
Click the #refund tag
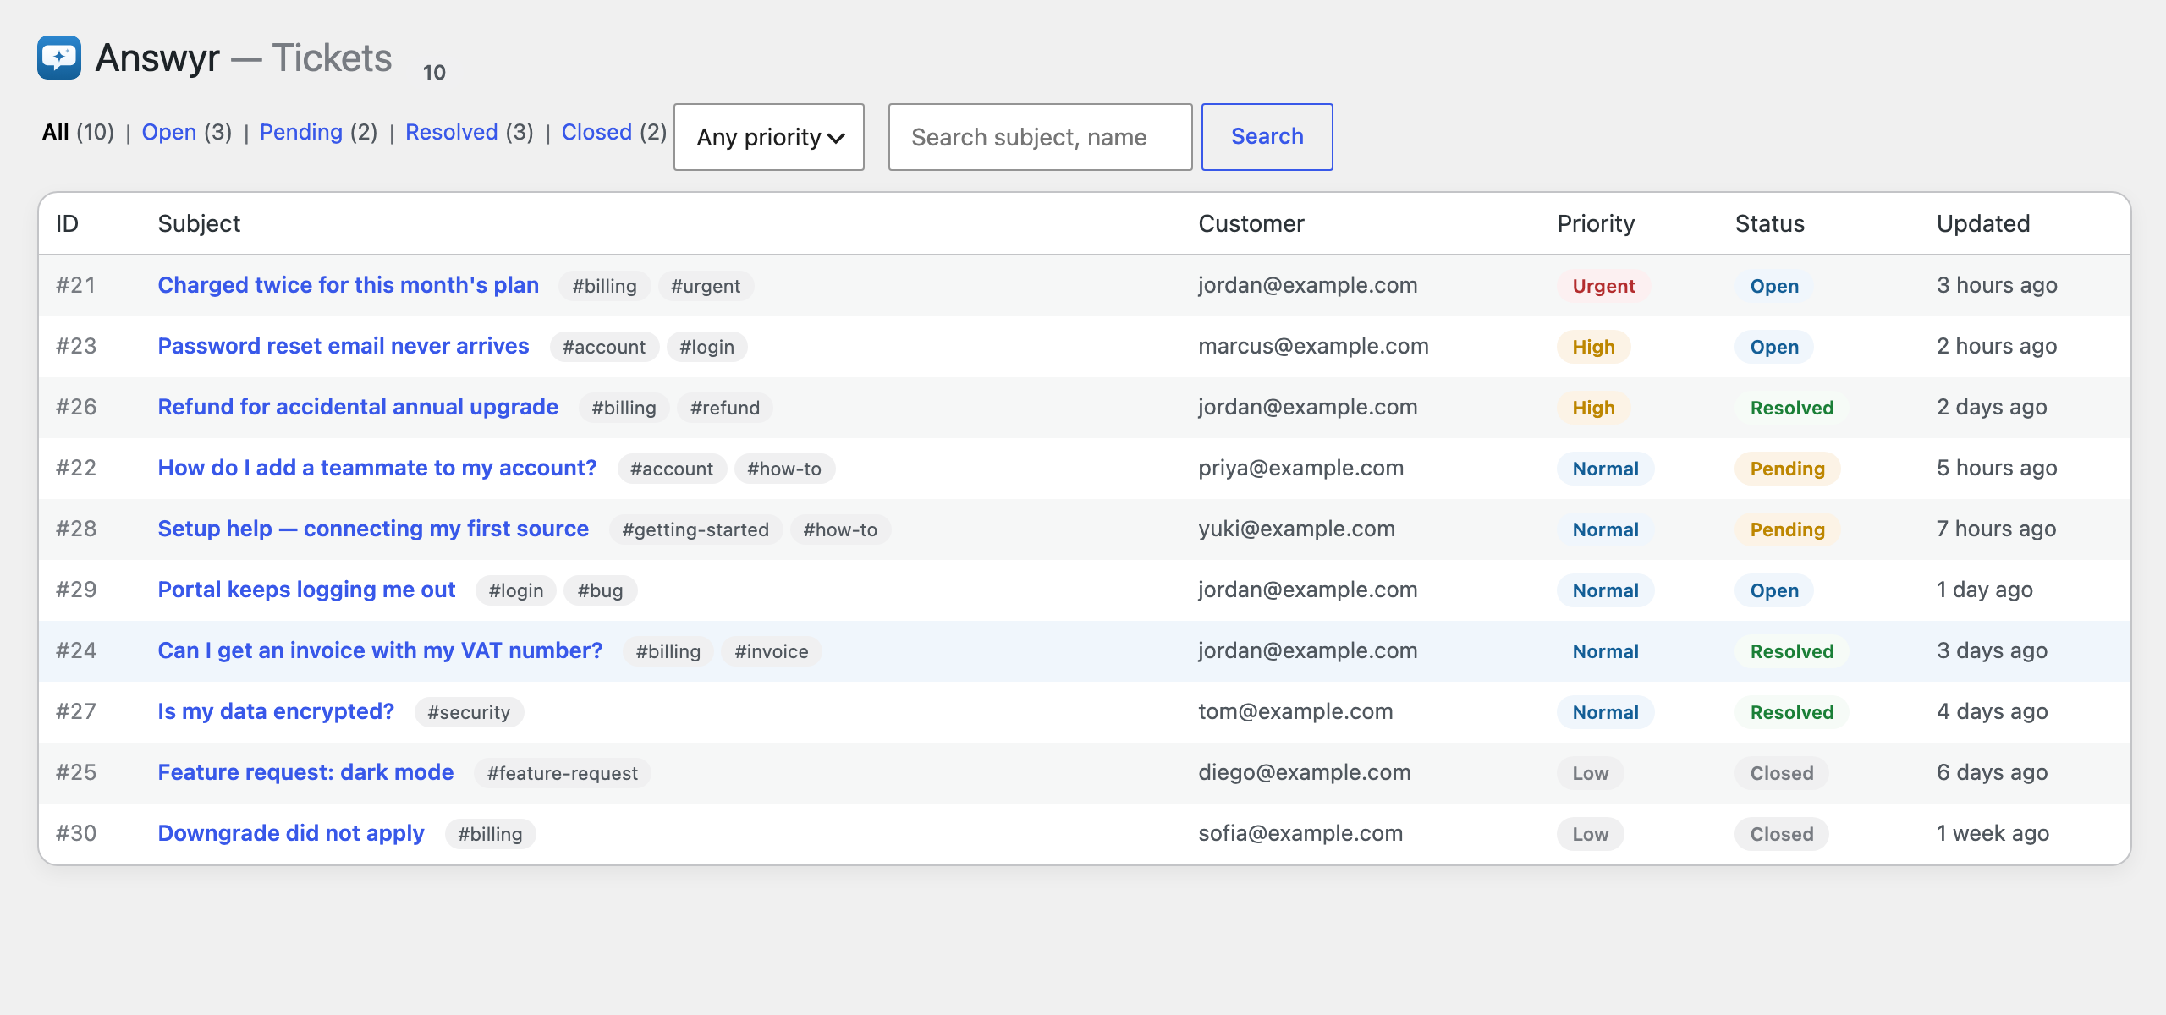pyautogui.click(x=724, y=408)
